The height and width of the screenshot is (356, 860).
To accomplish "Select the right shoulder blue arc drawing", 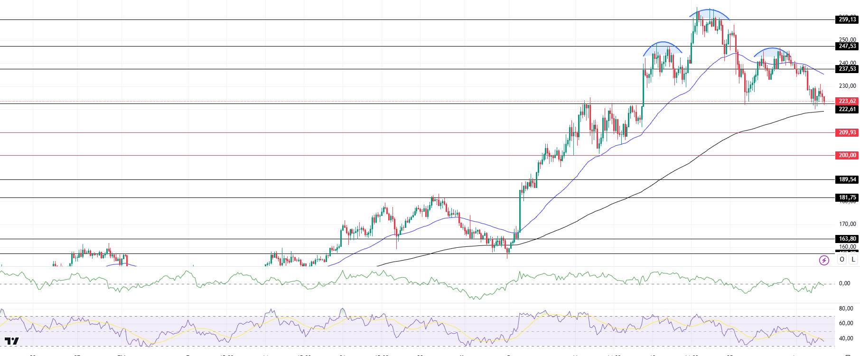I will pyautogui.click(x=773, y=48).
